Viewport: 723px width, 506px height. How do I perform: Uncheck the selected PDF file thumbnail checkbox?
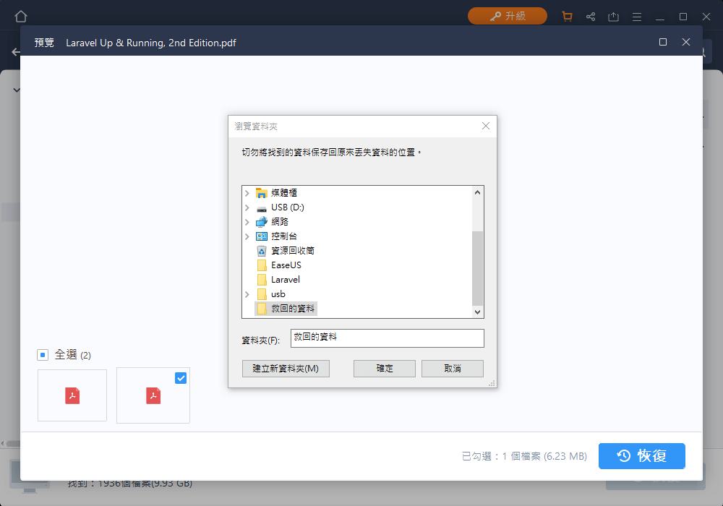point(180,377)
